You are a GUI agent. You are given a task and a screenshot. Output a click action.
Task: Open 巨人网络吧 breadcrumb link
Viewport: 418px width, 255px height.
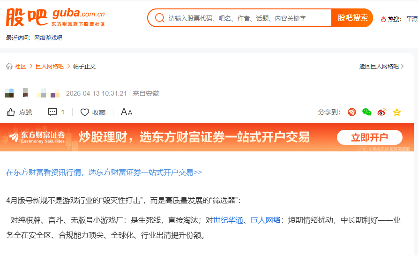click(50, 67)
